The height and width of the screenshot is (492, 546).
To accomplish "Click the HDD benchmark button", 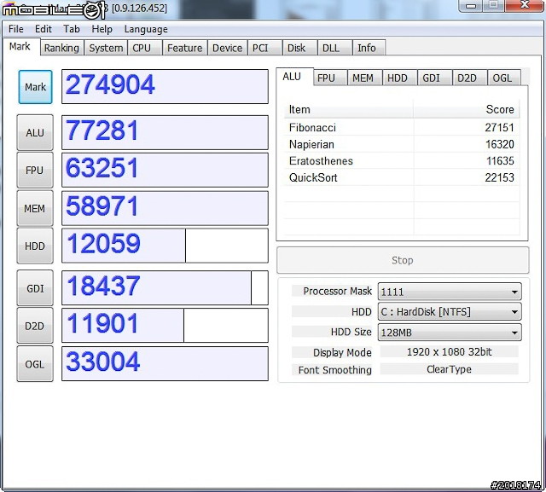I will point(35,246).
